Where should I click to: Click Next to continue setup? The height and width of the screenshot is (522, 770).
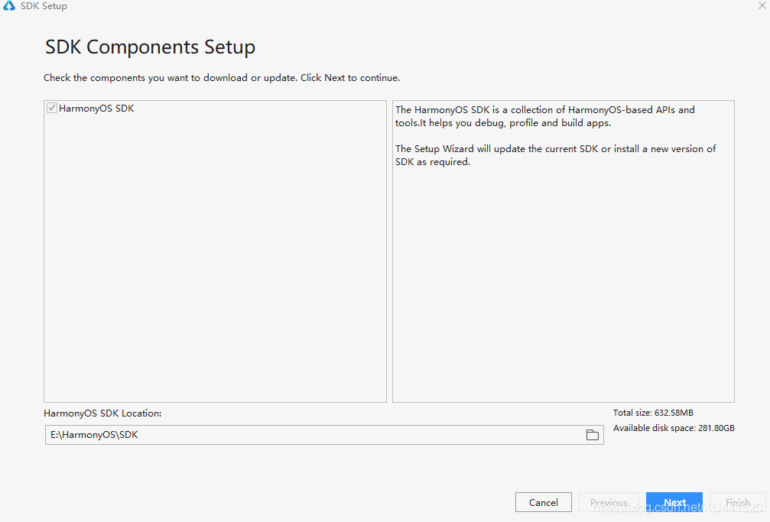coord(674,502)
